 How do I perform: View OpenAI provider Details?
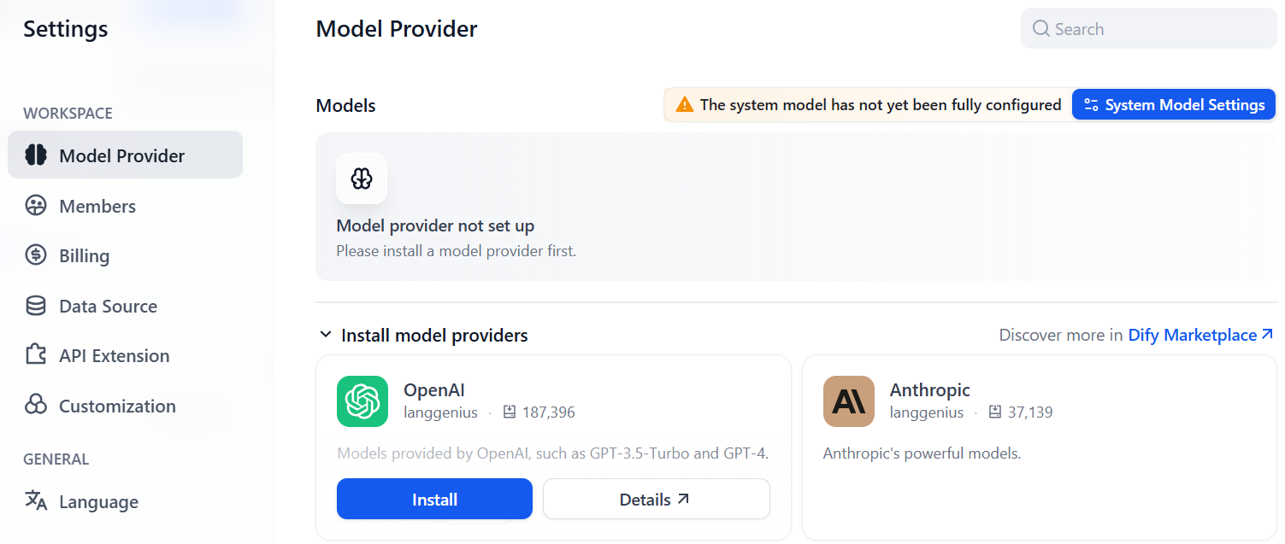pos(656,500)
